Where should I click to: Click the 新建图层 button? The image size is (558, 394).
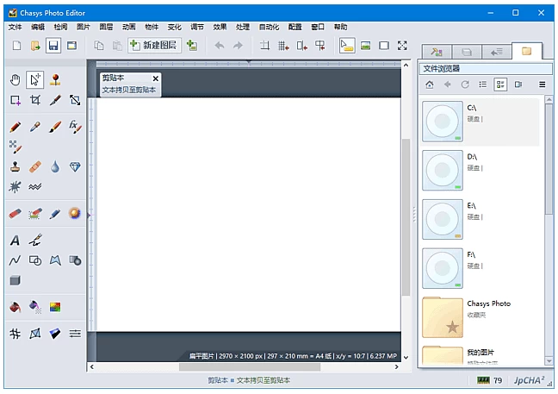pos(155,46)
